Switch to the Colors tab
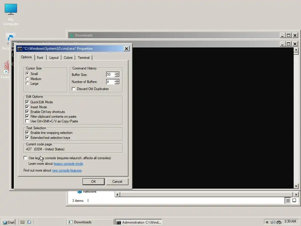The image size is (301, 226). [68, 58]
